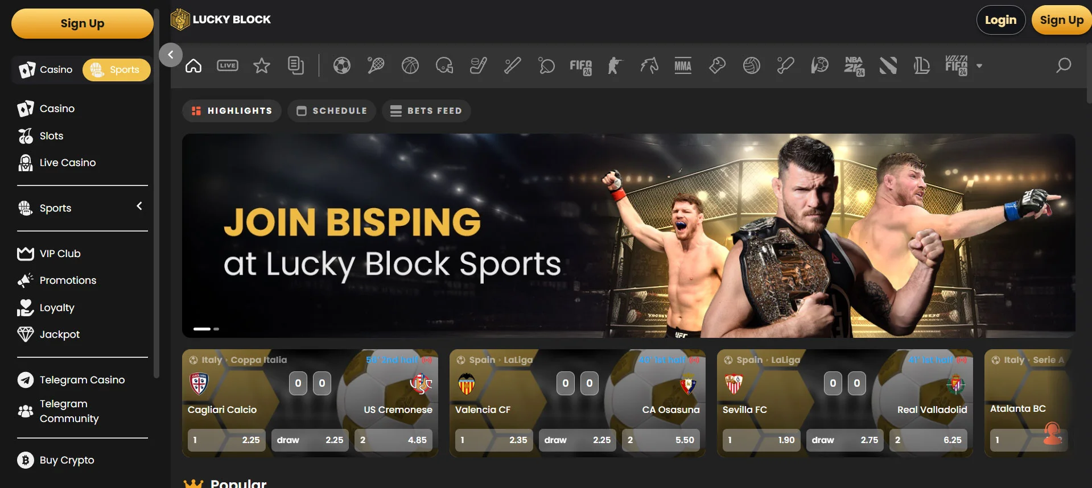Select the second banner slide indicator

(x=216, y=329)
